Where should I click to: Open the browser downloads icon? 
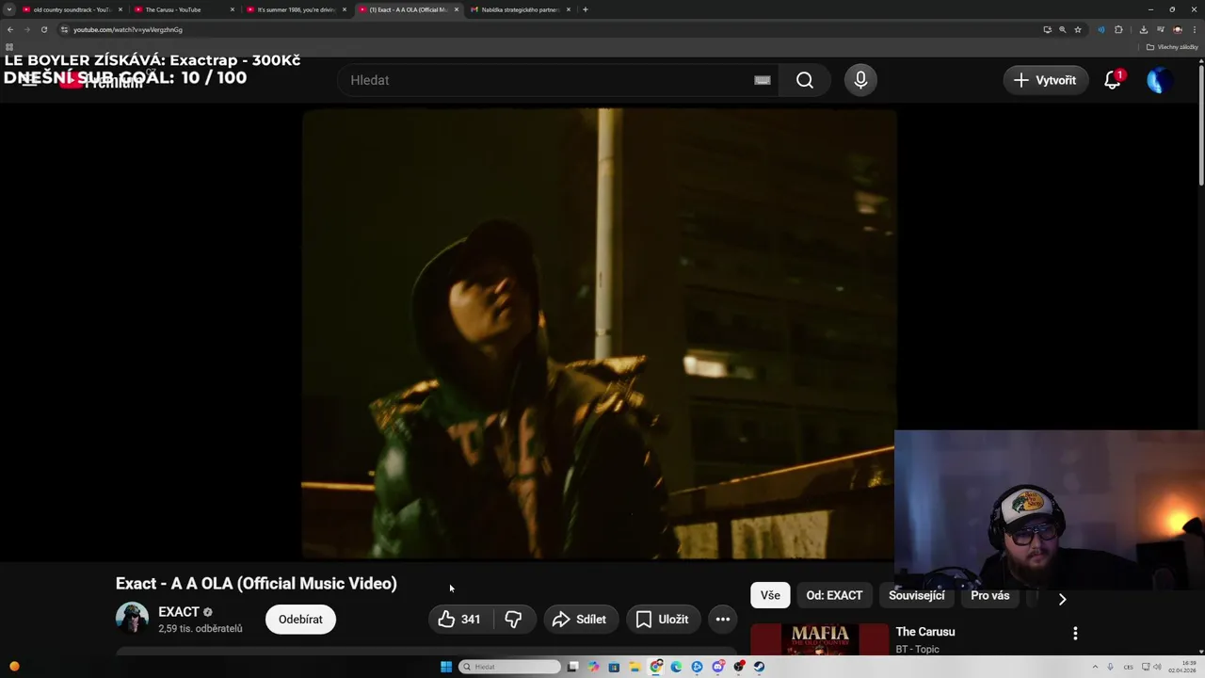point(1144,29)
